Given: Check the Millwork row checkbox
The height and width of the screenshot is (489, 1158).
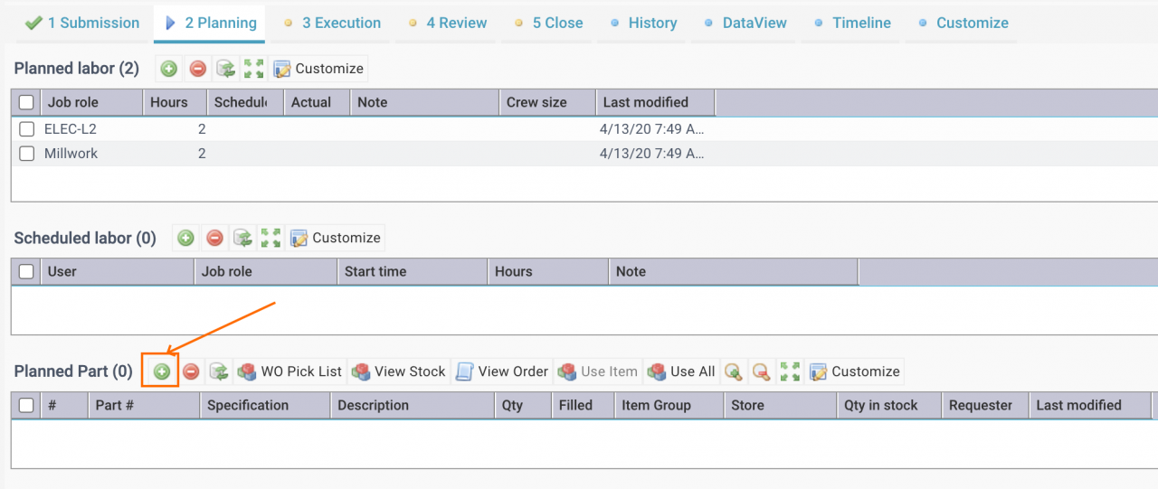Looking at the screenshot, I should tap(27, 154).
